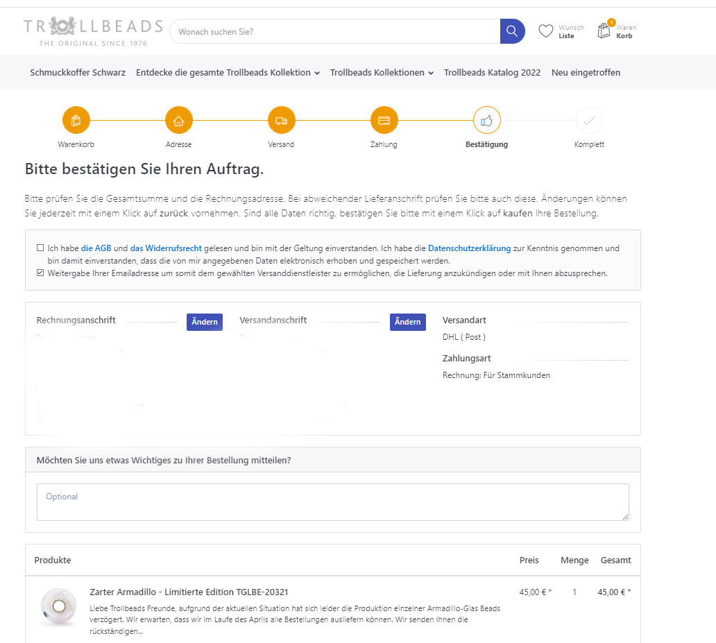Open Trollbeads Katalog 2022 menu item
716x643 pixels.
(x=493, y=73)
